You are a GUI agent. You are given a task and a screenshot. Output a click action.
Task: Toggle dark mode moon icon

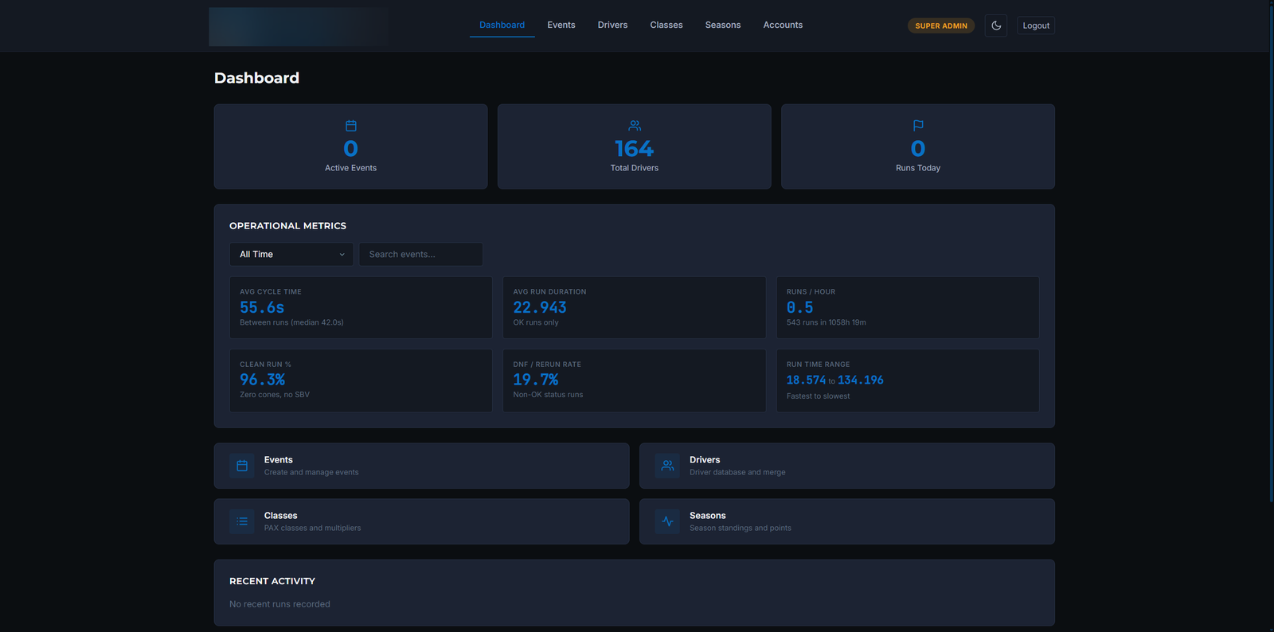pos(995,25)
